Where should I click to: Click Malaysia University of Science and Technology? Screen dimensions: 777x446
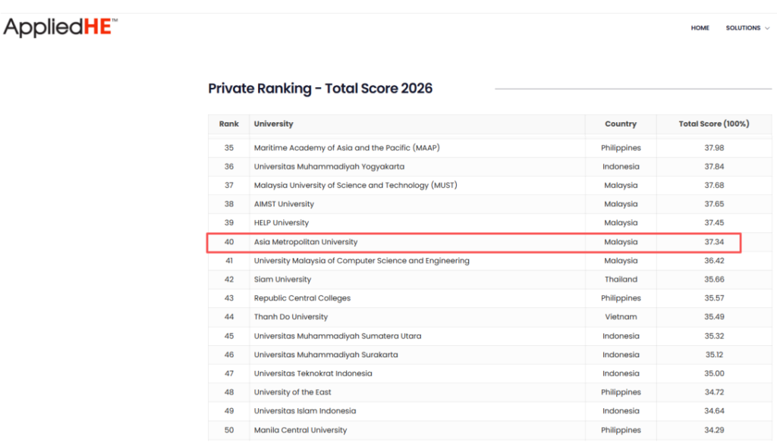355,186
